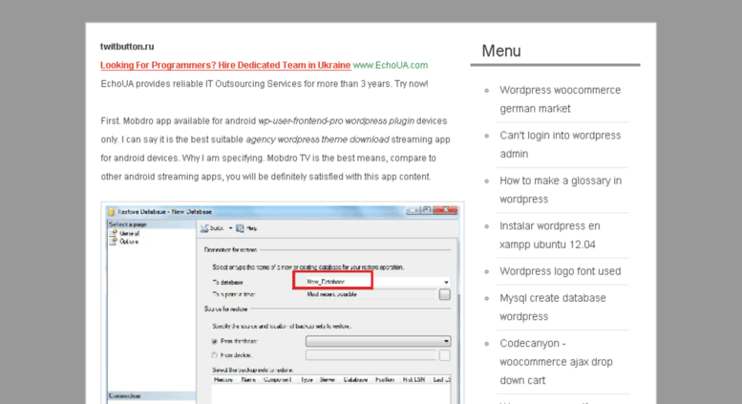Screen dimensions: 742x404
Task: Open the Looking For Programmers ad link
Action: click(x=225, y=65)
